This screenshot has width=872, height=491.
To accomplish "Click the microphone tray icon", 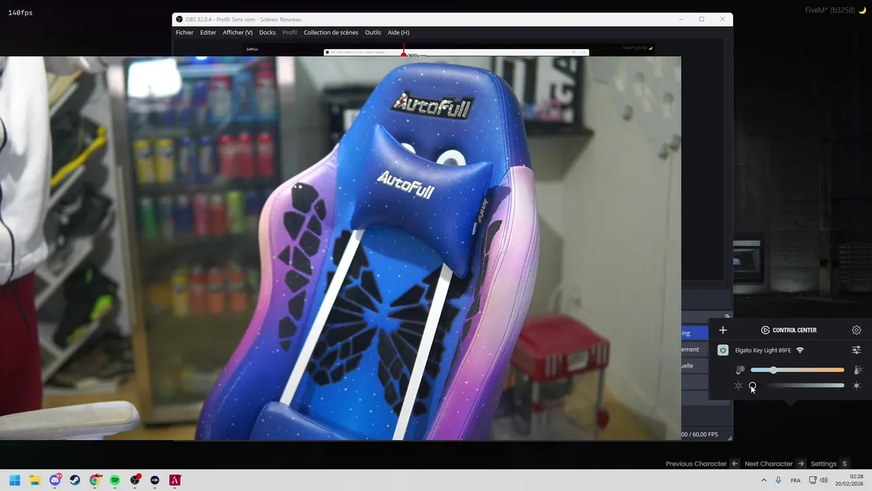I will [x=779, y=480].
